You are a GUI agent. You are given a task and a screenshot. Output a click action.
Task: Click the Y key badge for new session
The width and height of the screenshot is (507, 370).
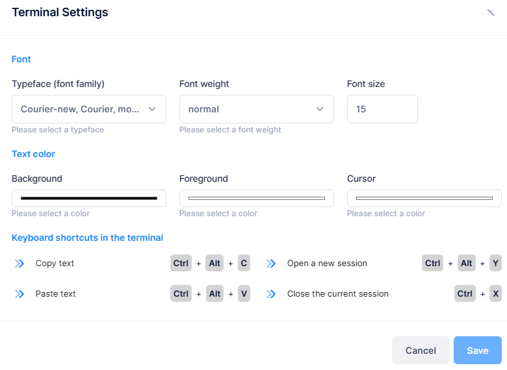coord(495,263)
